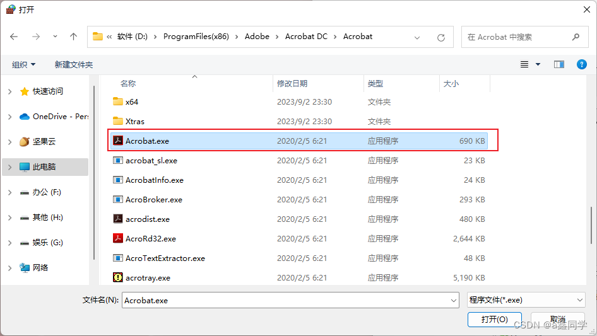Select 快速访问 star icon in sidebar

point(25,91)
